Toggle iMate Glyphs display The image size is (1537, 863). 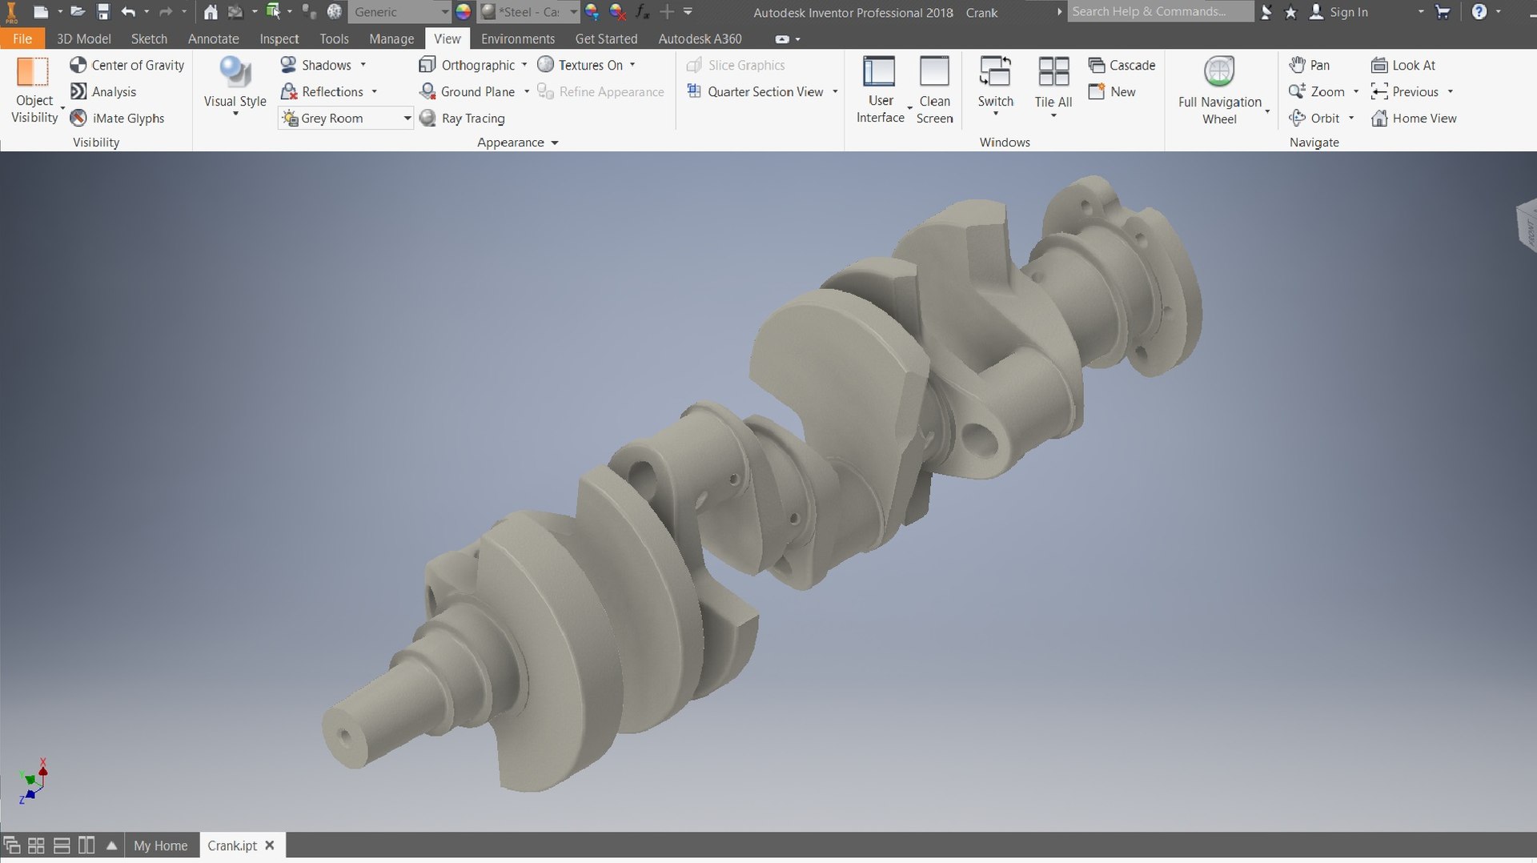tap(117, 118)
